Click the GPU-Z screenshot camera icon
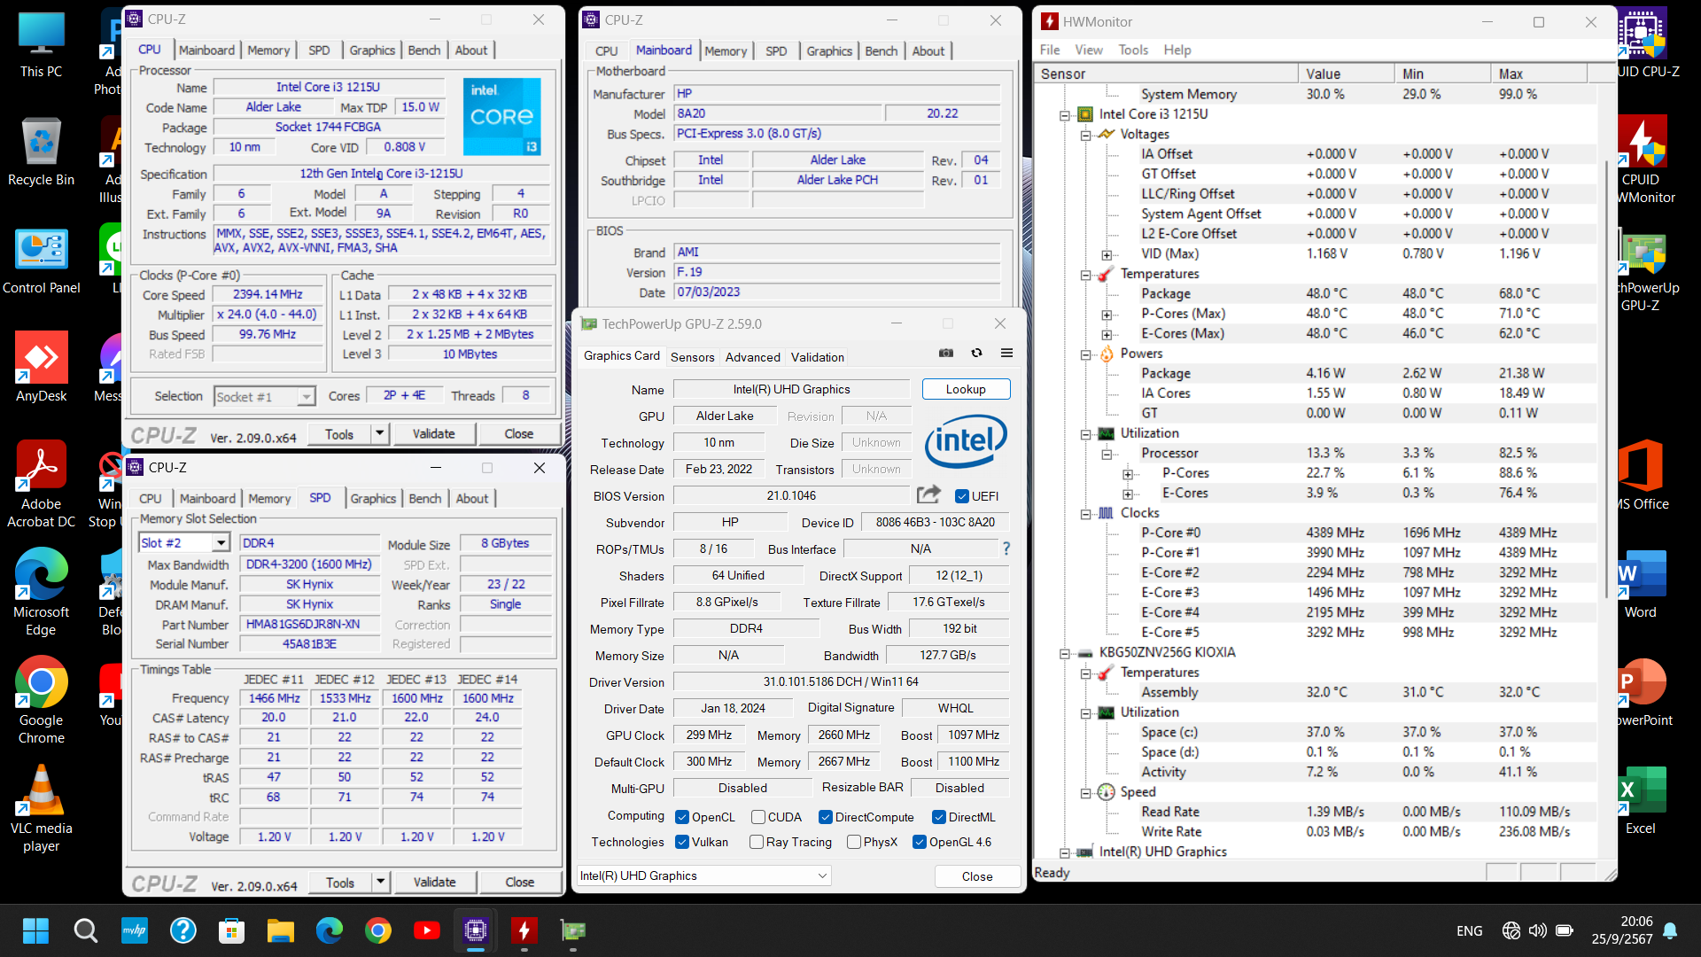 click(946, 353)
